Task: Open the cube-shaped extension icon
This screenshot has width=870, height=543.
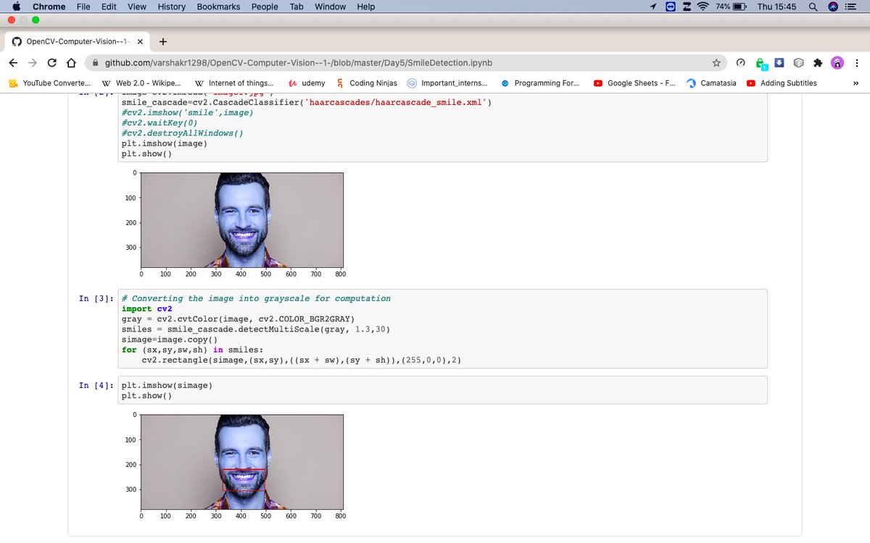Action: 798,63
